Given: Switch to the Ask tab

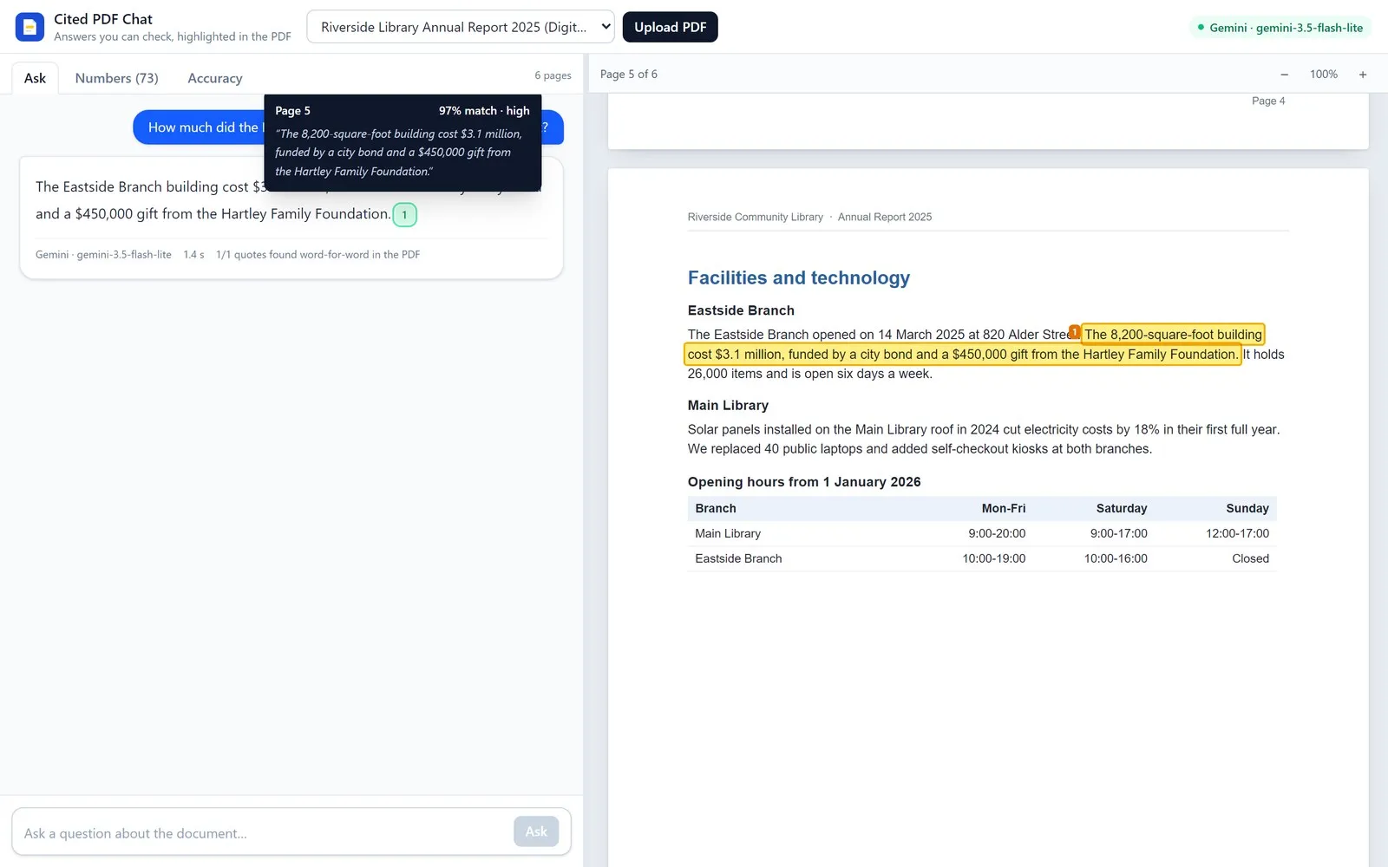Looking at the screenshot, I should [35, 78].
